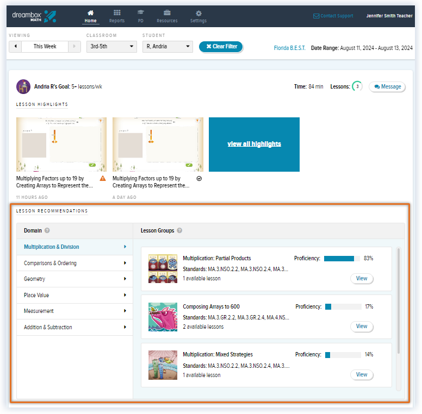Click the DreamBox Math logo

pyautogui.click(x=34, y=16)
